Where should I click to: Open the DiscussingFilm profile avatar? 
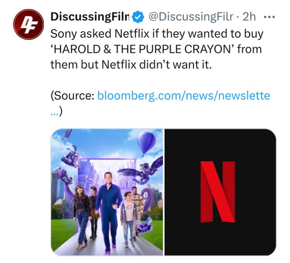29,24
